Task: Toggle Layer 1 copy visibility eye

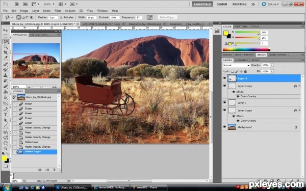Action: pos(224,110)
